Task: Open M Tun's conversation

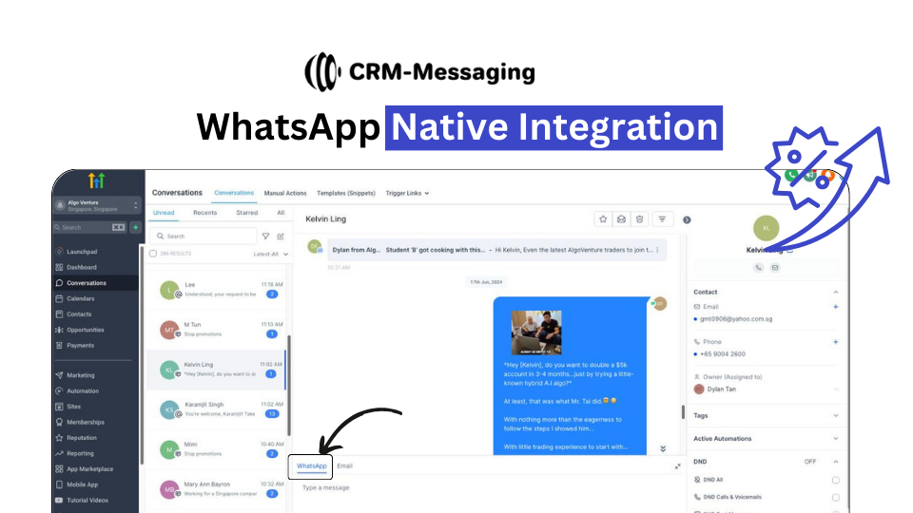Action: [x=216, y=330]
